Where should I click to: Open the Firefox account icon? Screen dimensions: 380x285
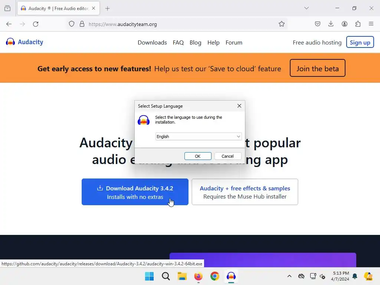pos(344,24)
